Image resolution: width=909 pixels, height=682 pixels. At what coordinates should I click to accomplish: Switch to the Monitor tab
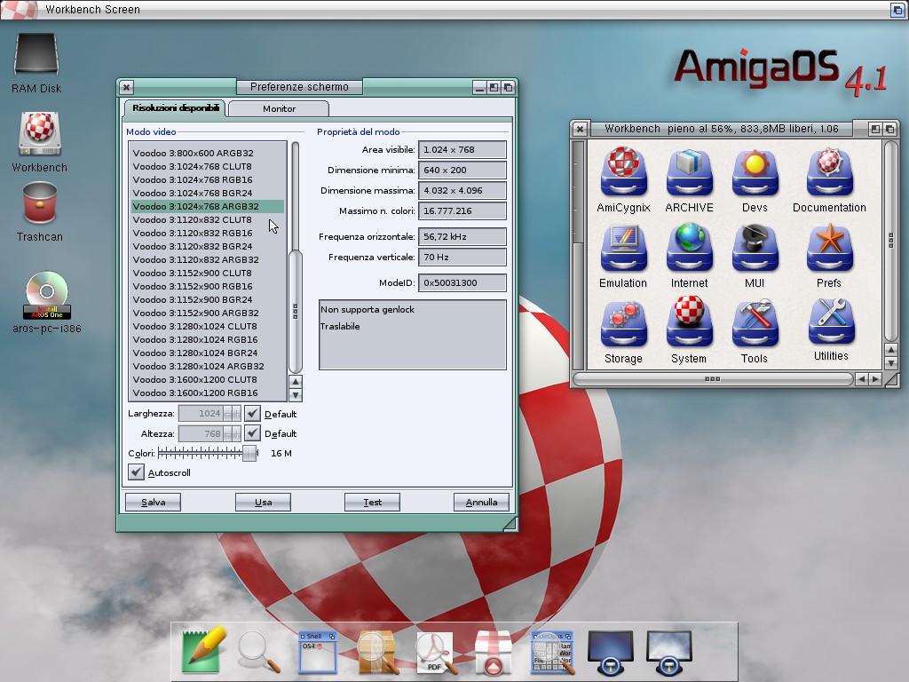[x=279, y=108]
